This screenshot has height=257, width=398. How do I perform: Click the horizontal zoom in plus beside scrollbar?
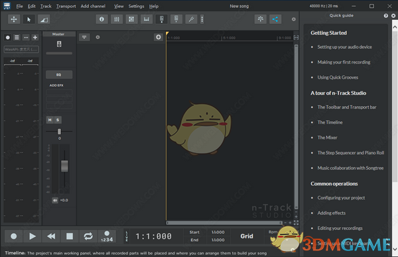(290, 223)
